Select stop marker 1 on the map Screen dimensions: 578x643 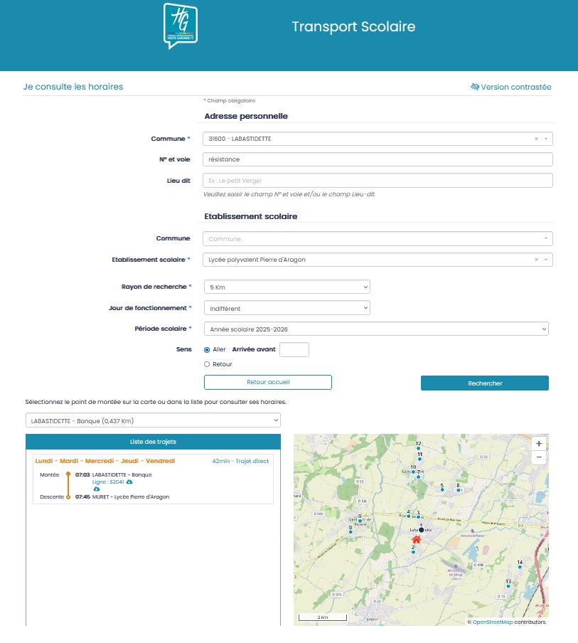tap(421, 530)
